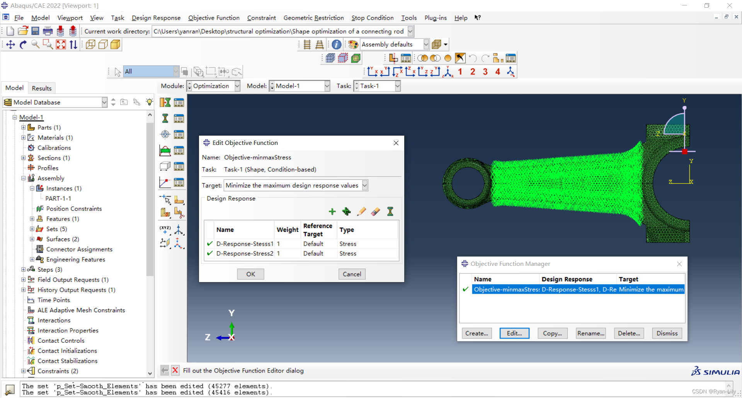Click Edit... in Objective Function Manager
Screen dimensions: 742x398
[x=514, y=333]
